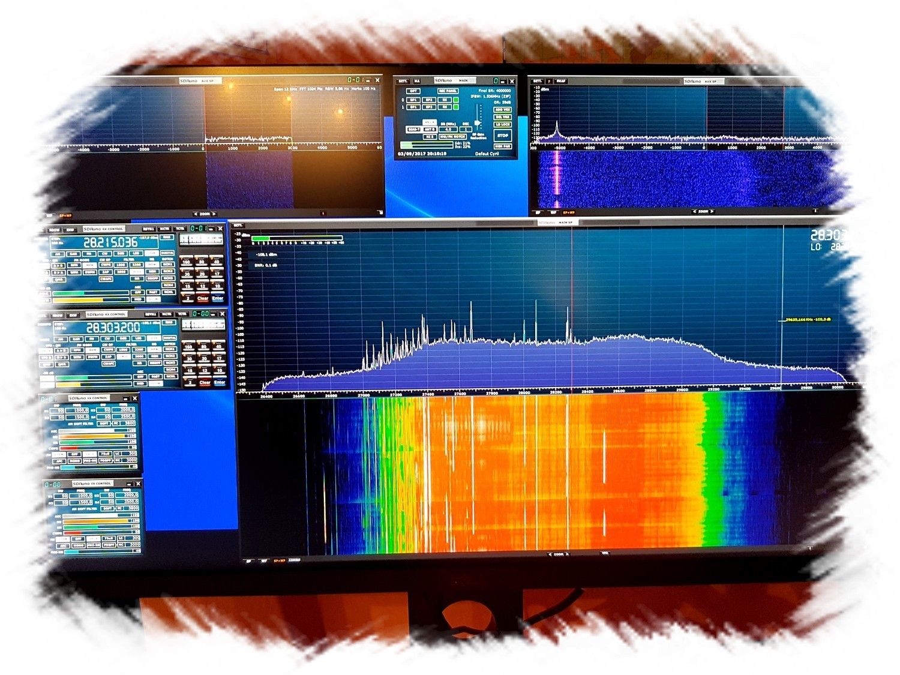Click the 28.215.036 frequency display
900x675 pixels.
pyautogui.click(x=104, y=242)
